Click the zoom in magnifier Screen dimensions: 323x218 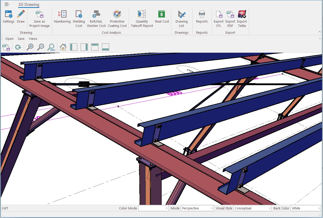click(x=30, y=47)
